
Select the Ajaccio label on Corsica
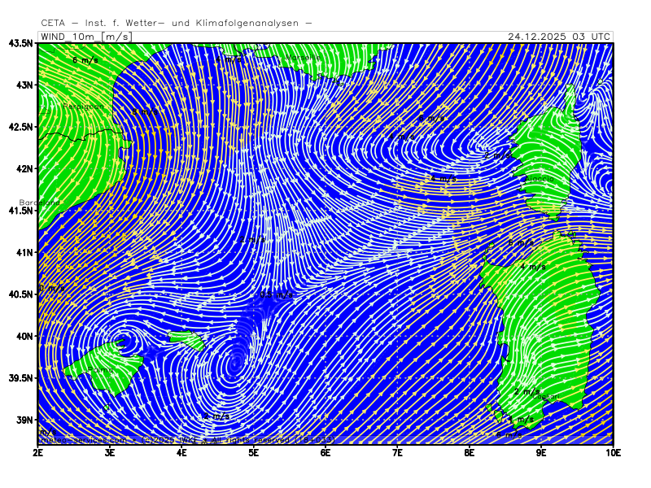pyautogui.click(x=540, y=178)
